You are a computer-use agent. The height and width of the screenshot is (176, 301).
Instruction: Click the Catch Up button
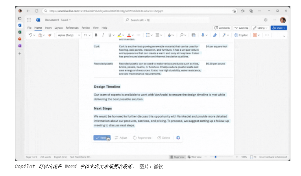pos(242,28)
